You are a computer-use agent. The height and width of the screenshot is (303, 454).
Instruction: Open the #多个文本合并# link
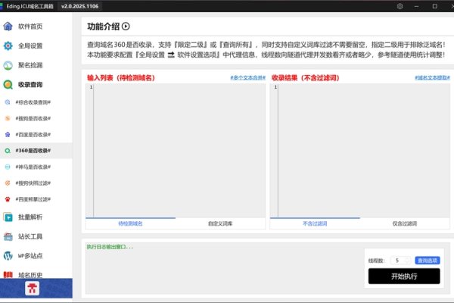coord(248,78)
